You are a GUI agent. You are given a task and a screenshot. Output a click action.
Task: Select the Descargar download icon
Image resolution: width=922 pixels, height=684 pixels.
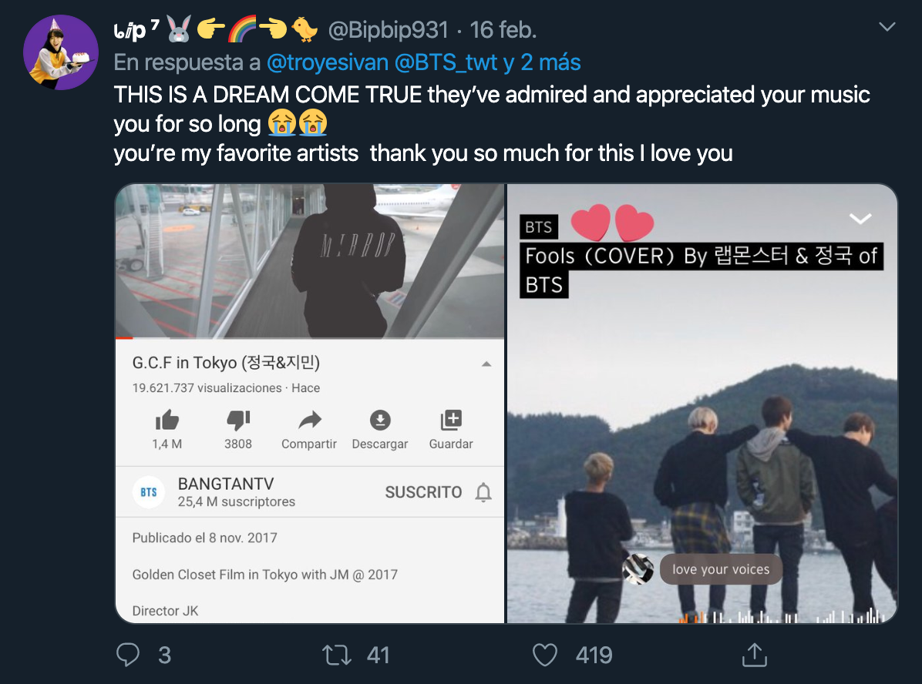[x=380, y=420]
